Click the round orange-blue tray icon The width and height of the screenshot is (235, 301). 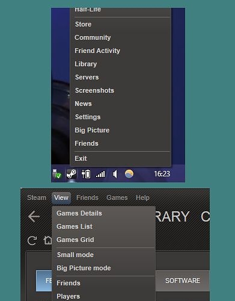(x=129, y=174)
